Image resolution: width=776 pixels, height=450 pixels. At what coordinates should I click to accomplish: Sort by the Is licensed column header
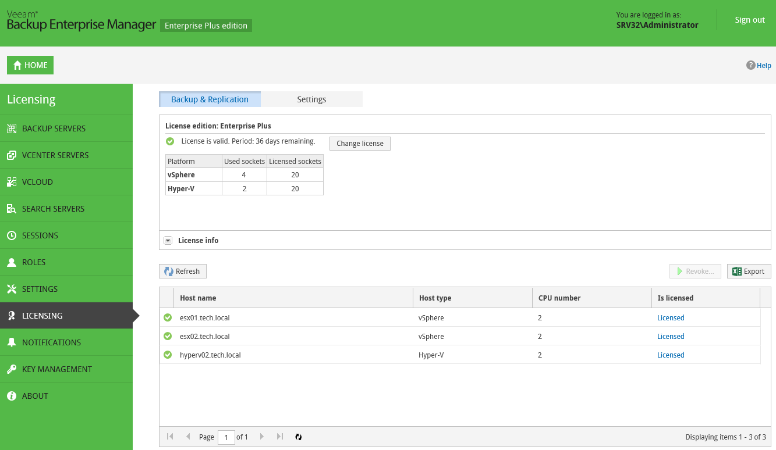pyautogui.click(x=706, y=298)
